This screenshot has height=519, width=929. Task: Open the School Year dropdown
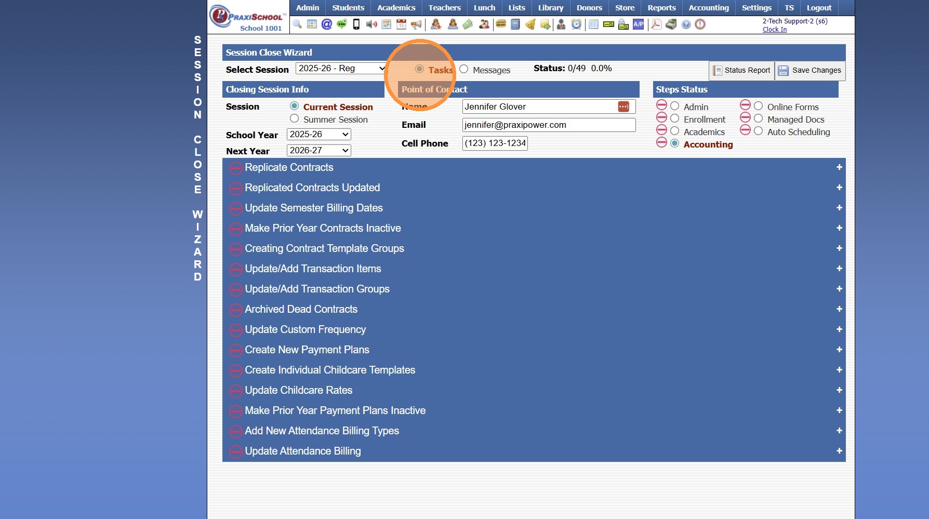point(319,135)
